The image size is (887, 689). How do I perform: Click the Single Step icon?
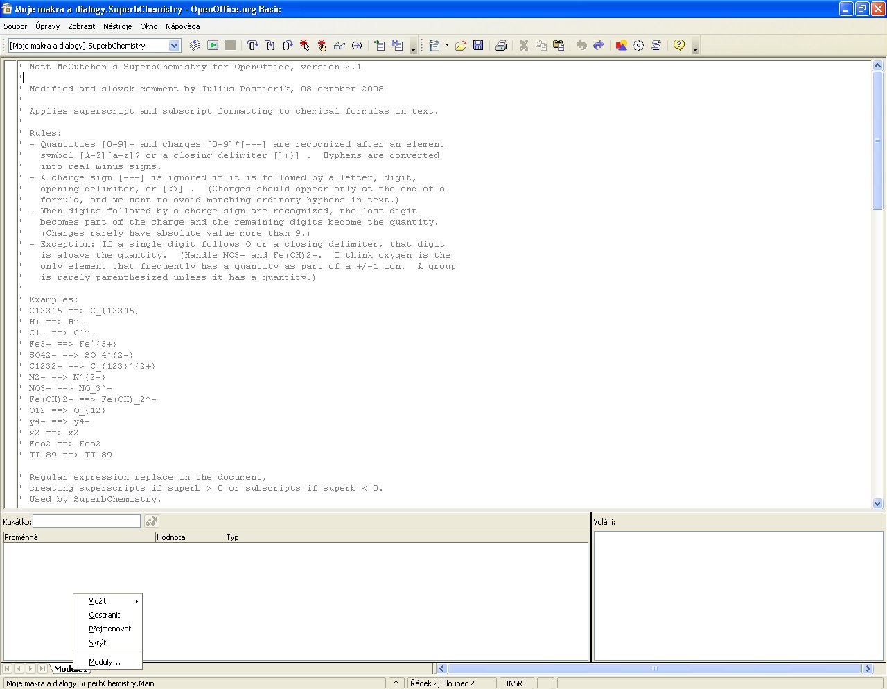270,45
